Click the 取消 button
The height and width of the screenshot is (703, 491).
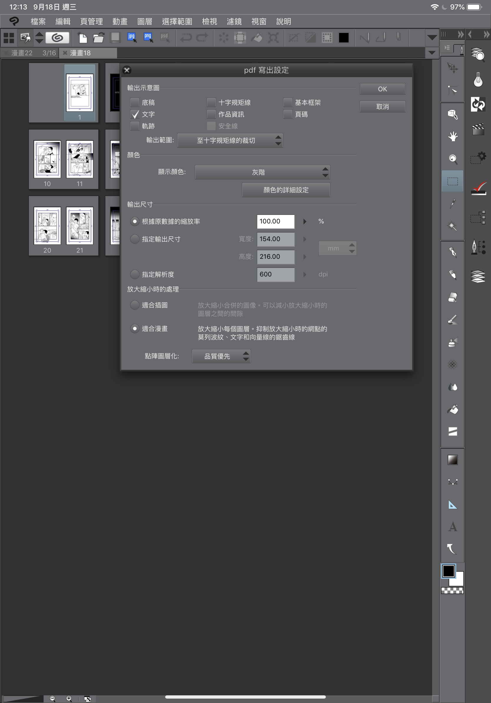383,107
